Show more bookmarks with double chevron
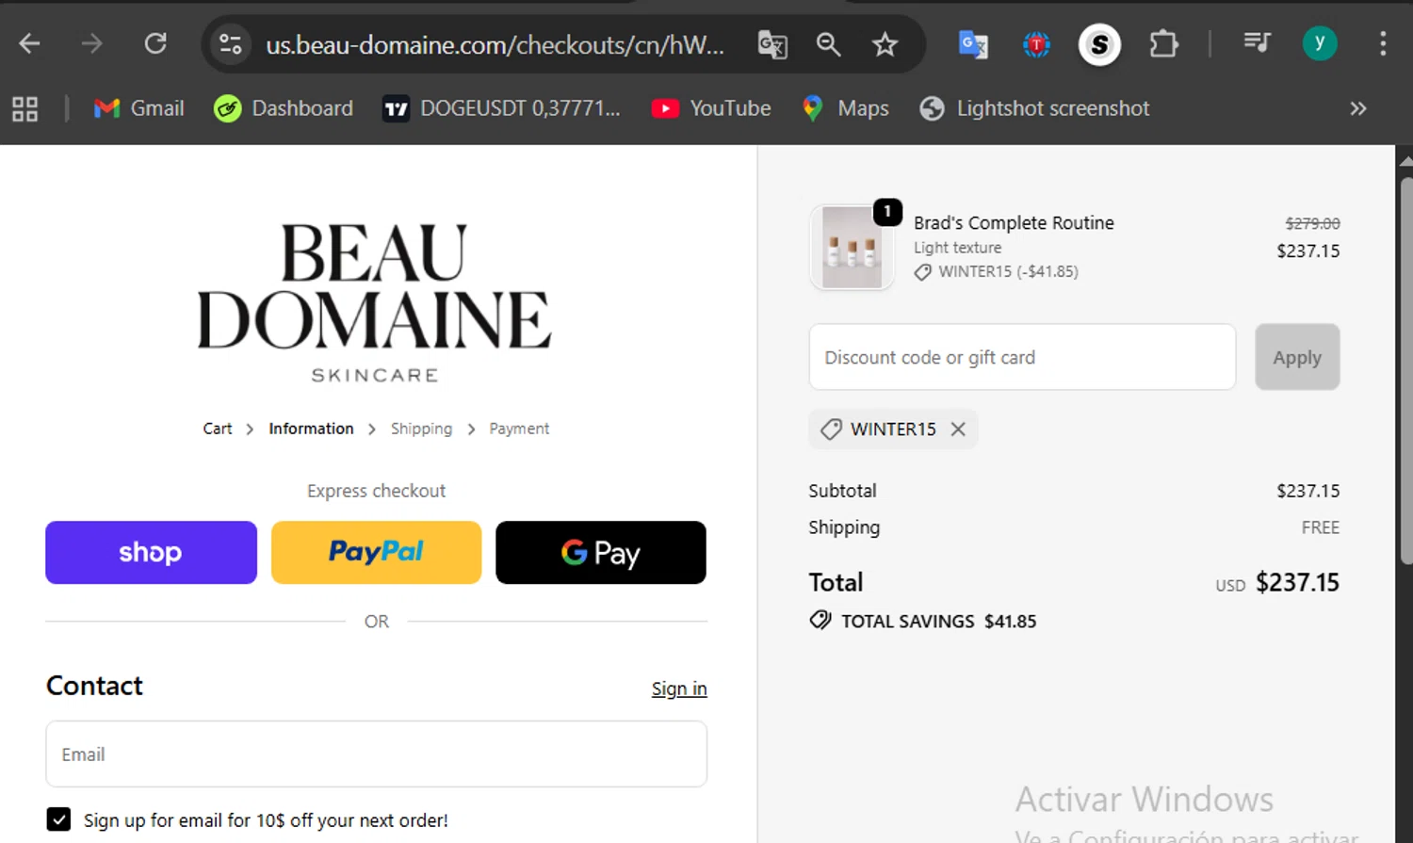 1357,108
